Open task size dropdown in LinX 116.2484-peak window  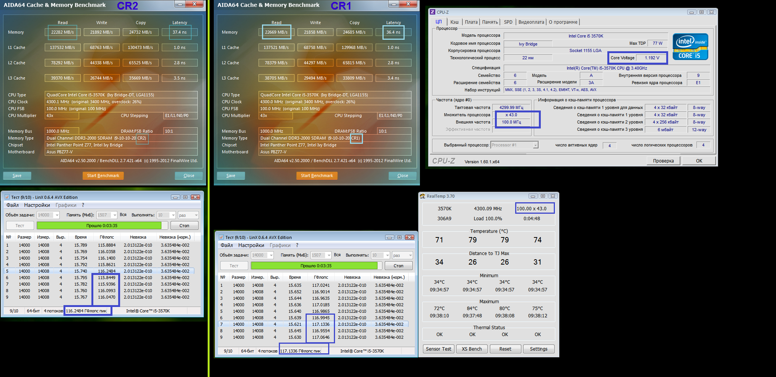pyautogui.click(x=57, y=215)
